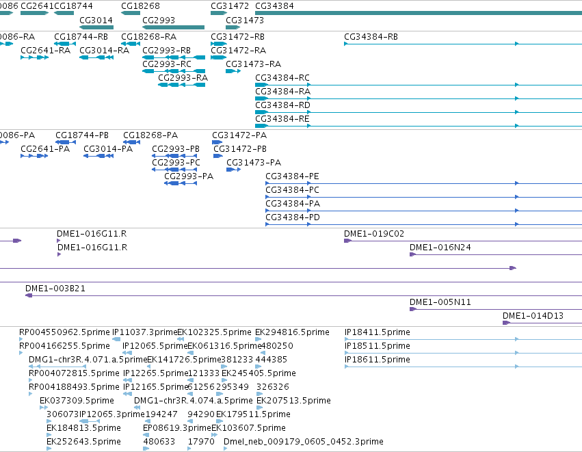This screenshot has height=452, width=582.
Task: Click EST label 480633
Action: (159, 442)
